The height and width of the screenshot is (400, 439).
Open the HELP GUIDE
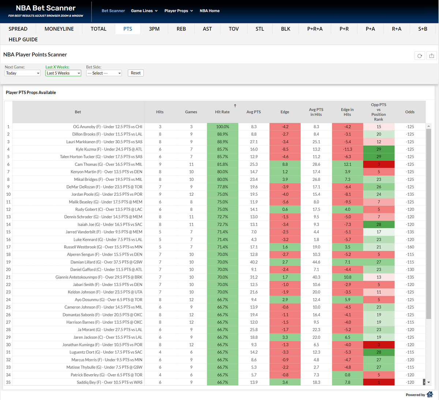point(23,39)
